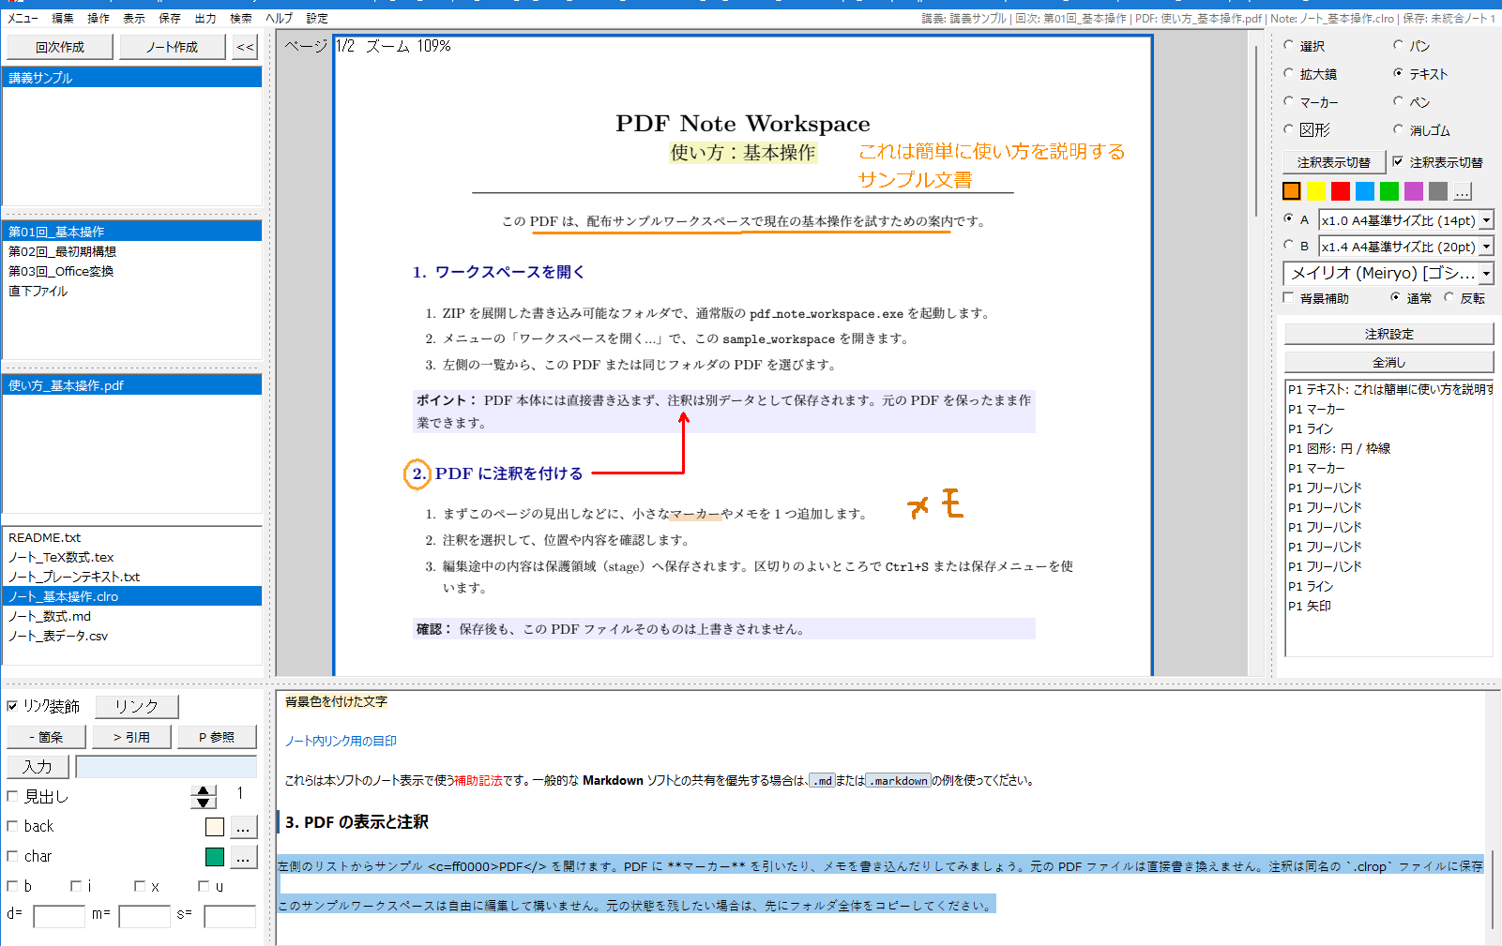The width and height of the screenshot is (1502, 946).
Task: Toggle the リンク装飾 checkbox
Action: pos(12,706)
